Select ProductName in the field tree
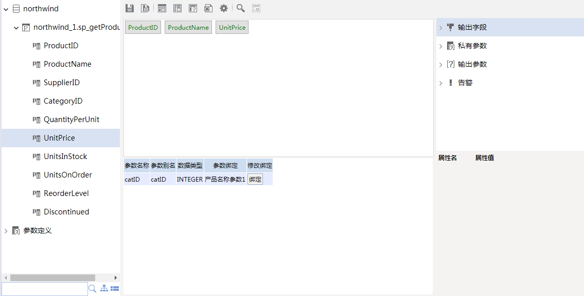 (67, 64)
